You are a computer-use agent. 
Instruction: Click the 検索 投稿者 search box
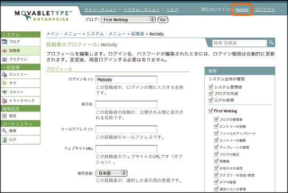[x=239, y=43]
